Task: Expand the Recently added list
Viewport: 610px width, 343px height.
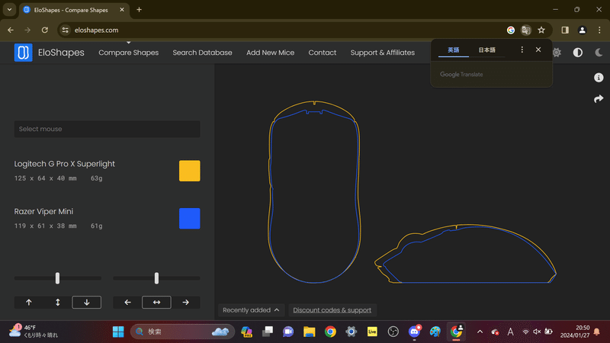Action: (x=251, y=310)
